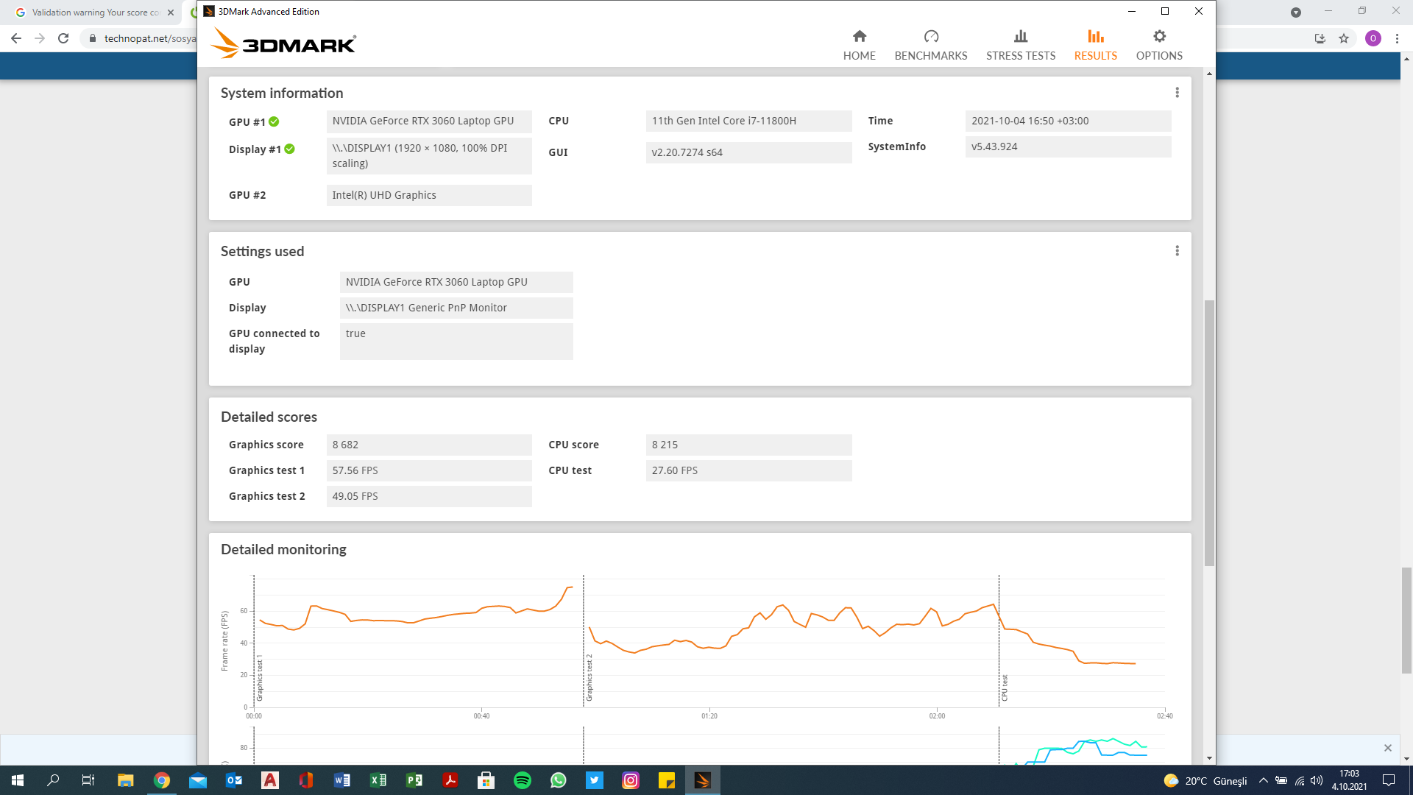Open Settings used three-dot menu

click(x=1177, y=251)
